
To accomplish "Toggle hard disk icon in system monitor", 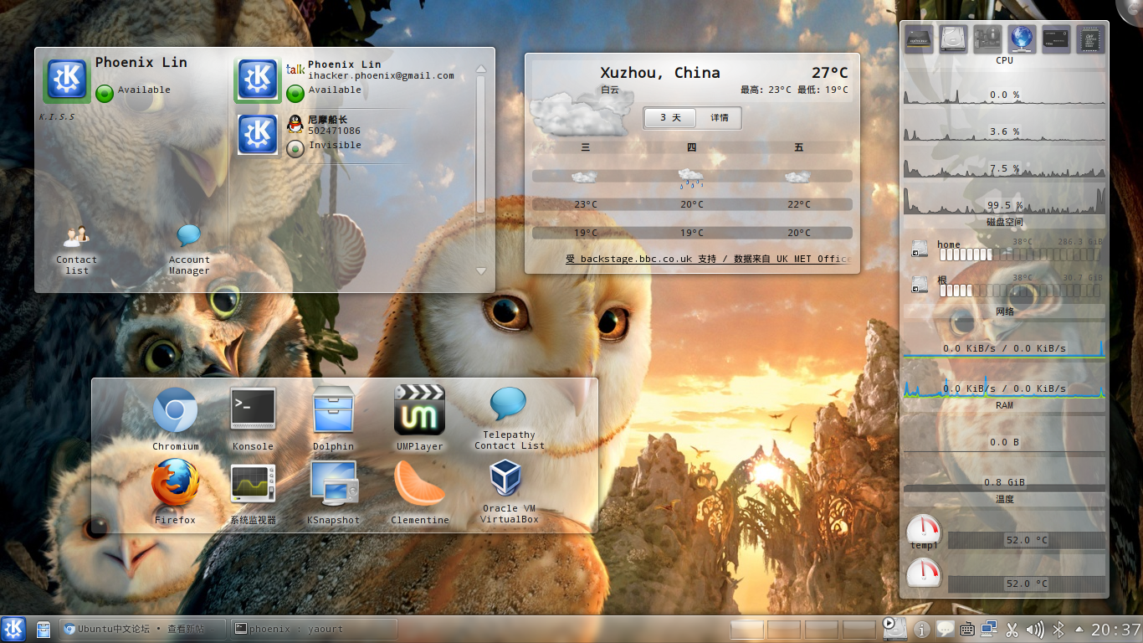I will click(x=953, y=39).
